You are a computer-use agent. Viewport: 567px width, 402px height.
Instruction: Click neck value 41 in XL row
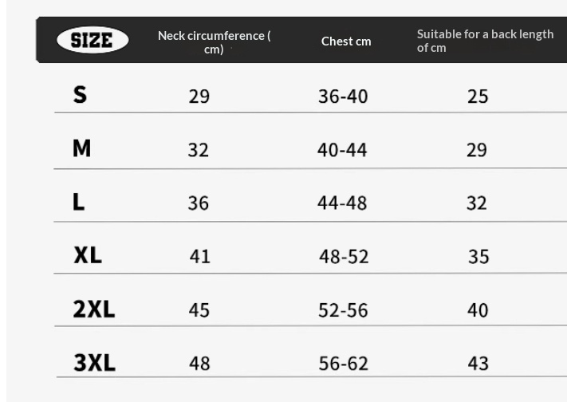pos(199,257)
